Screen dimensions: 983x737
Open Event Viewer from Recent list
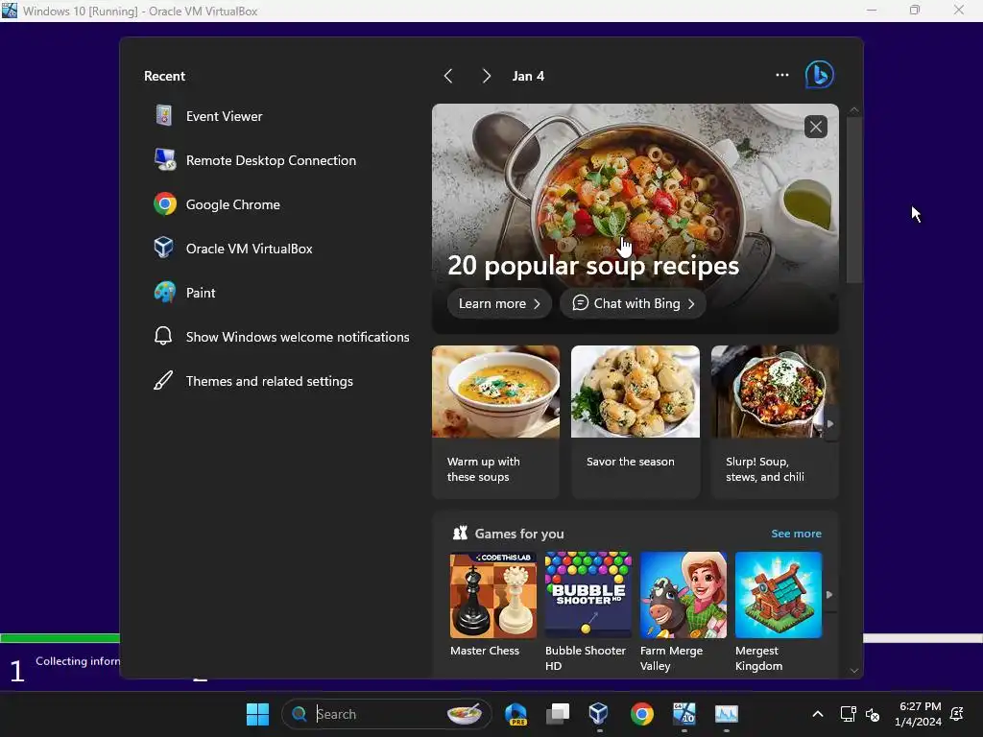pyautogui.click(x=209, y=116)
